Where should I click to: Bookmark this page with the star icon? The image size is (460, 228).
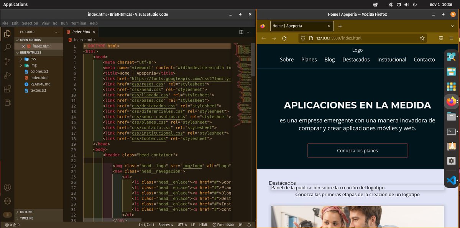[422, 38]
